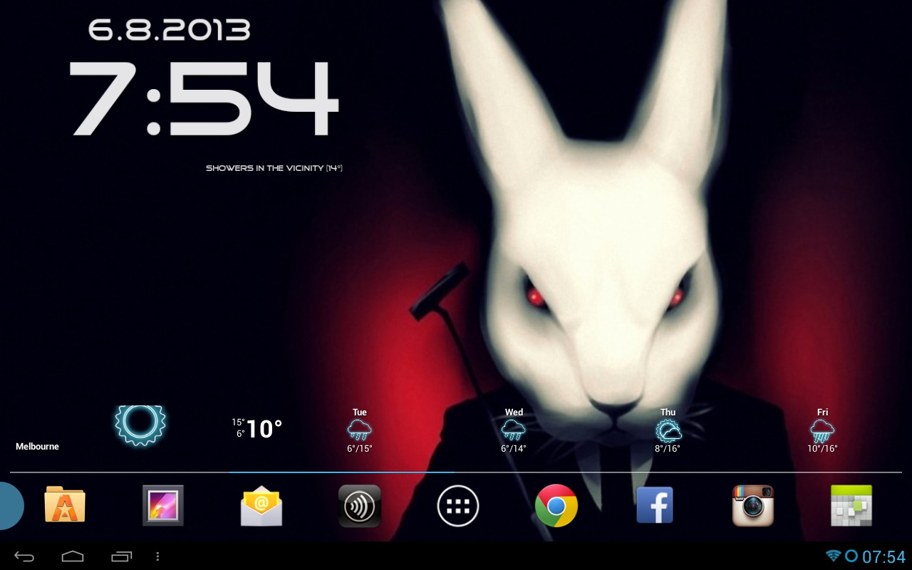Tap the "Thu" day label

click(x=668, y=413)
